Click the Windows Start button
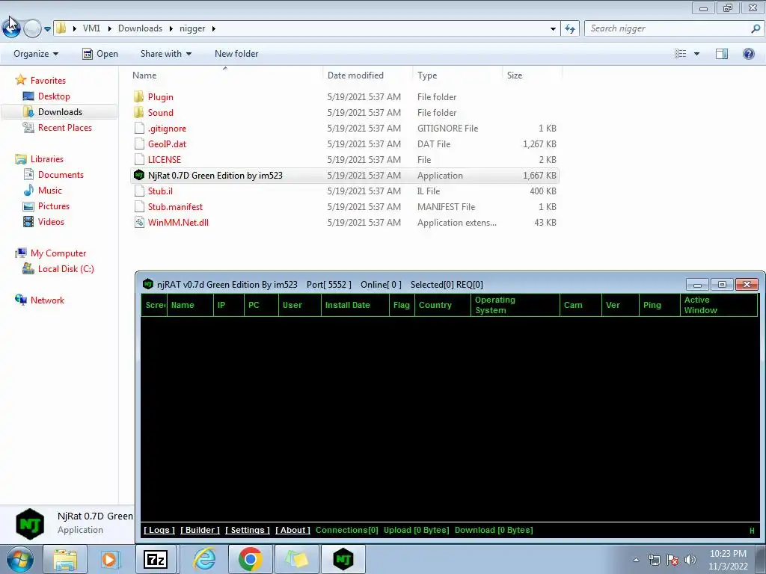Viewport: 766px width, 574px height. tap(20, 559)
